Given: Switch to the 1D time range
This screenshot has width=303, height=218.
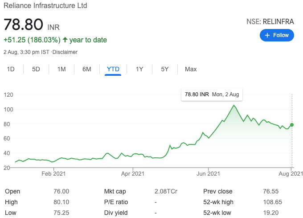Looking at the screenshot, I should (x=11, y=69).
